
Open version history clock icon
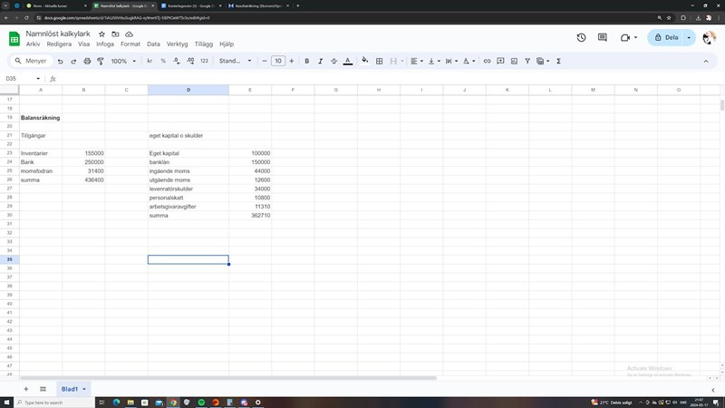581,38
